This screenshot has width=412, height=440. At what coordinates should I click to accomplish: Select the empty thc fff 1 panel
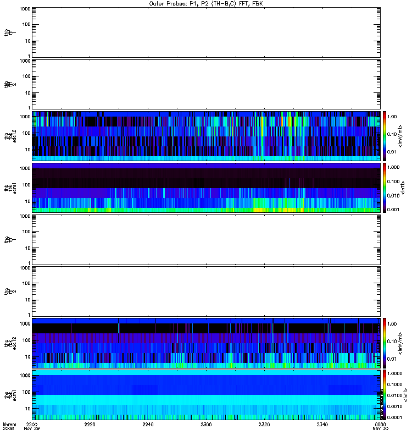pyautogui.click(x=207, y=240)
